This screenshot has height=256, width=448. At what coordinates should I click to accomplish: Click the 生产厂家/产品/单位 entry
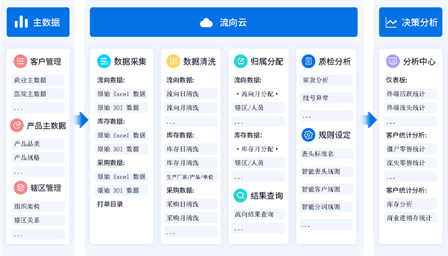coord(190,177)
